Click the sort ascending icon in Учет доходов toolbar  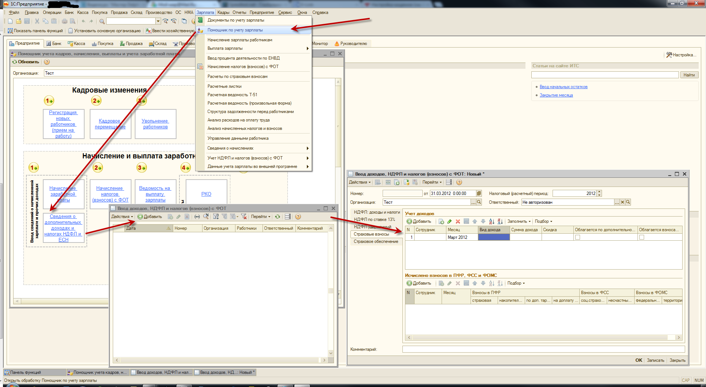(491, 221)
